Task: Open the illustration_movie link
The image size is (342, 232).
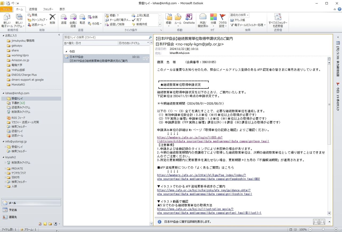Action: click(209, 211)
